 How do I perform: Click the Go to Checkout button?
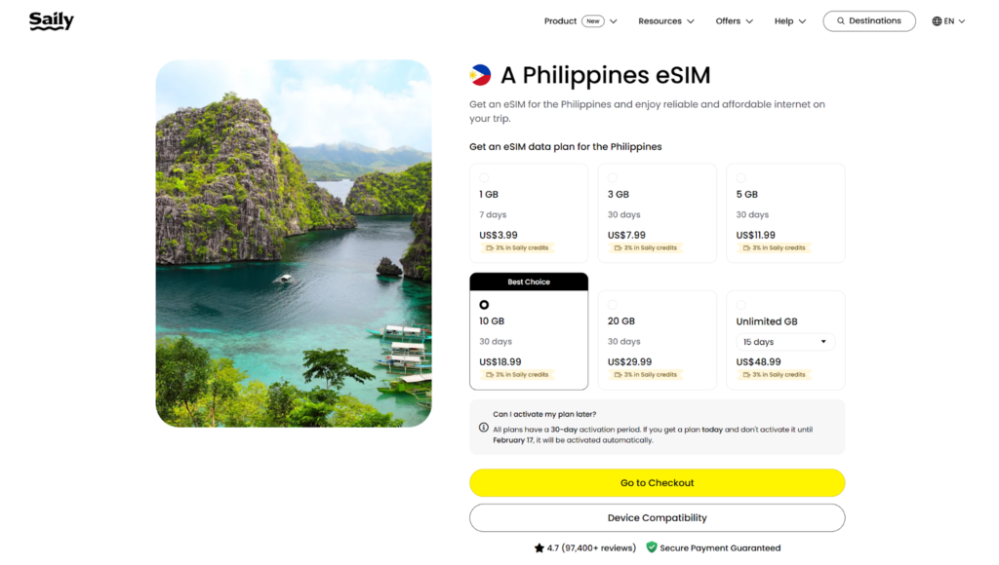(658, 482)
